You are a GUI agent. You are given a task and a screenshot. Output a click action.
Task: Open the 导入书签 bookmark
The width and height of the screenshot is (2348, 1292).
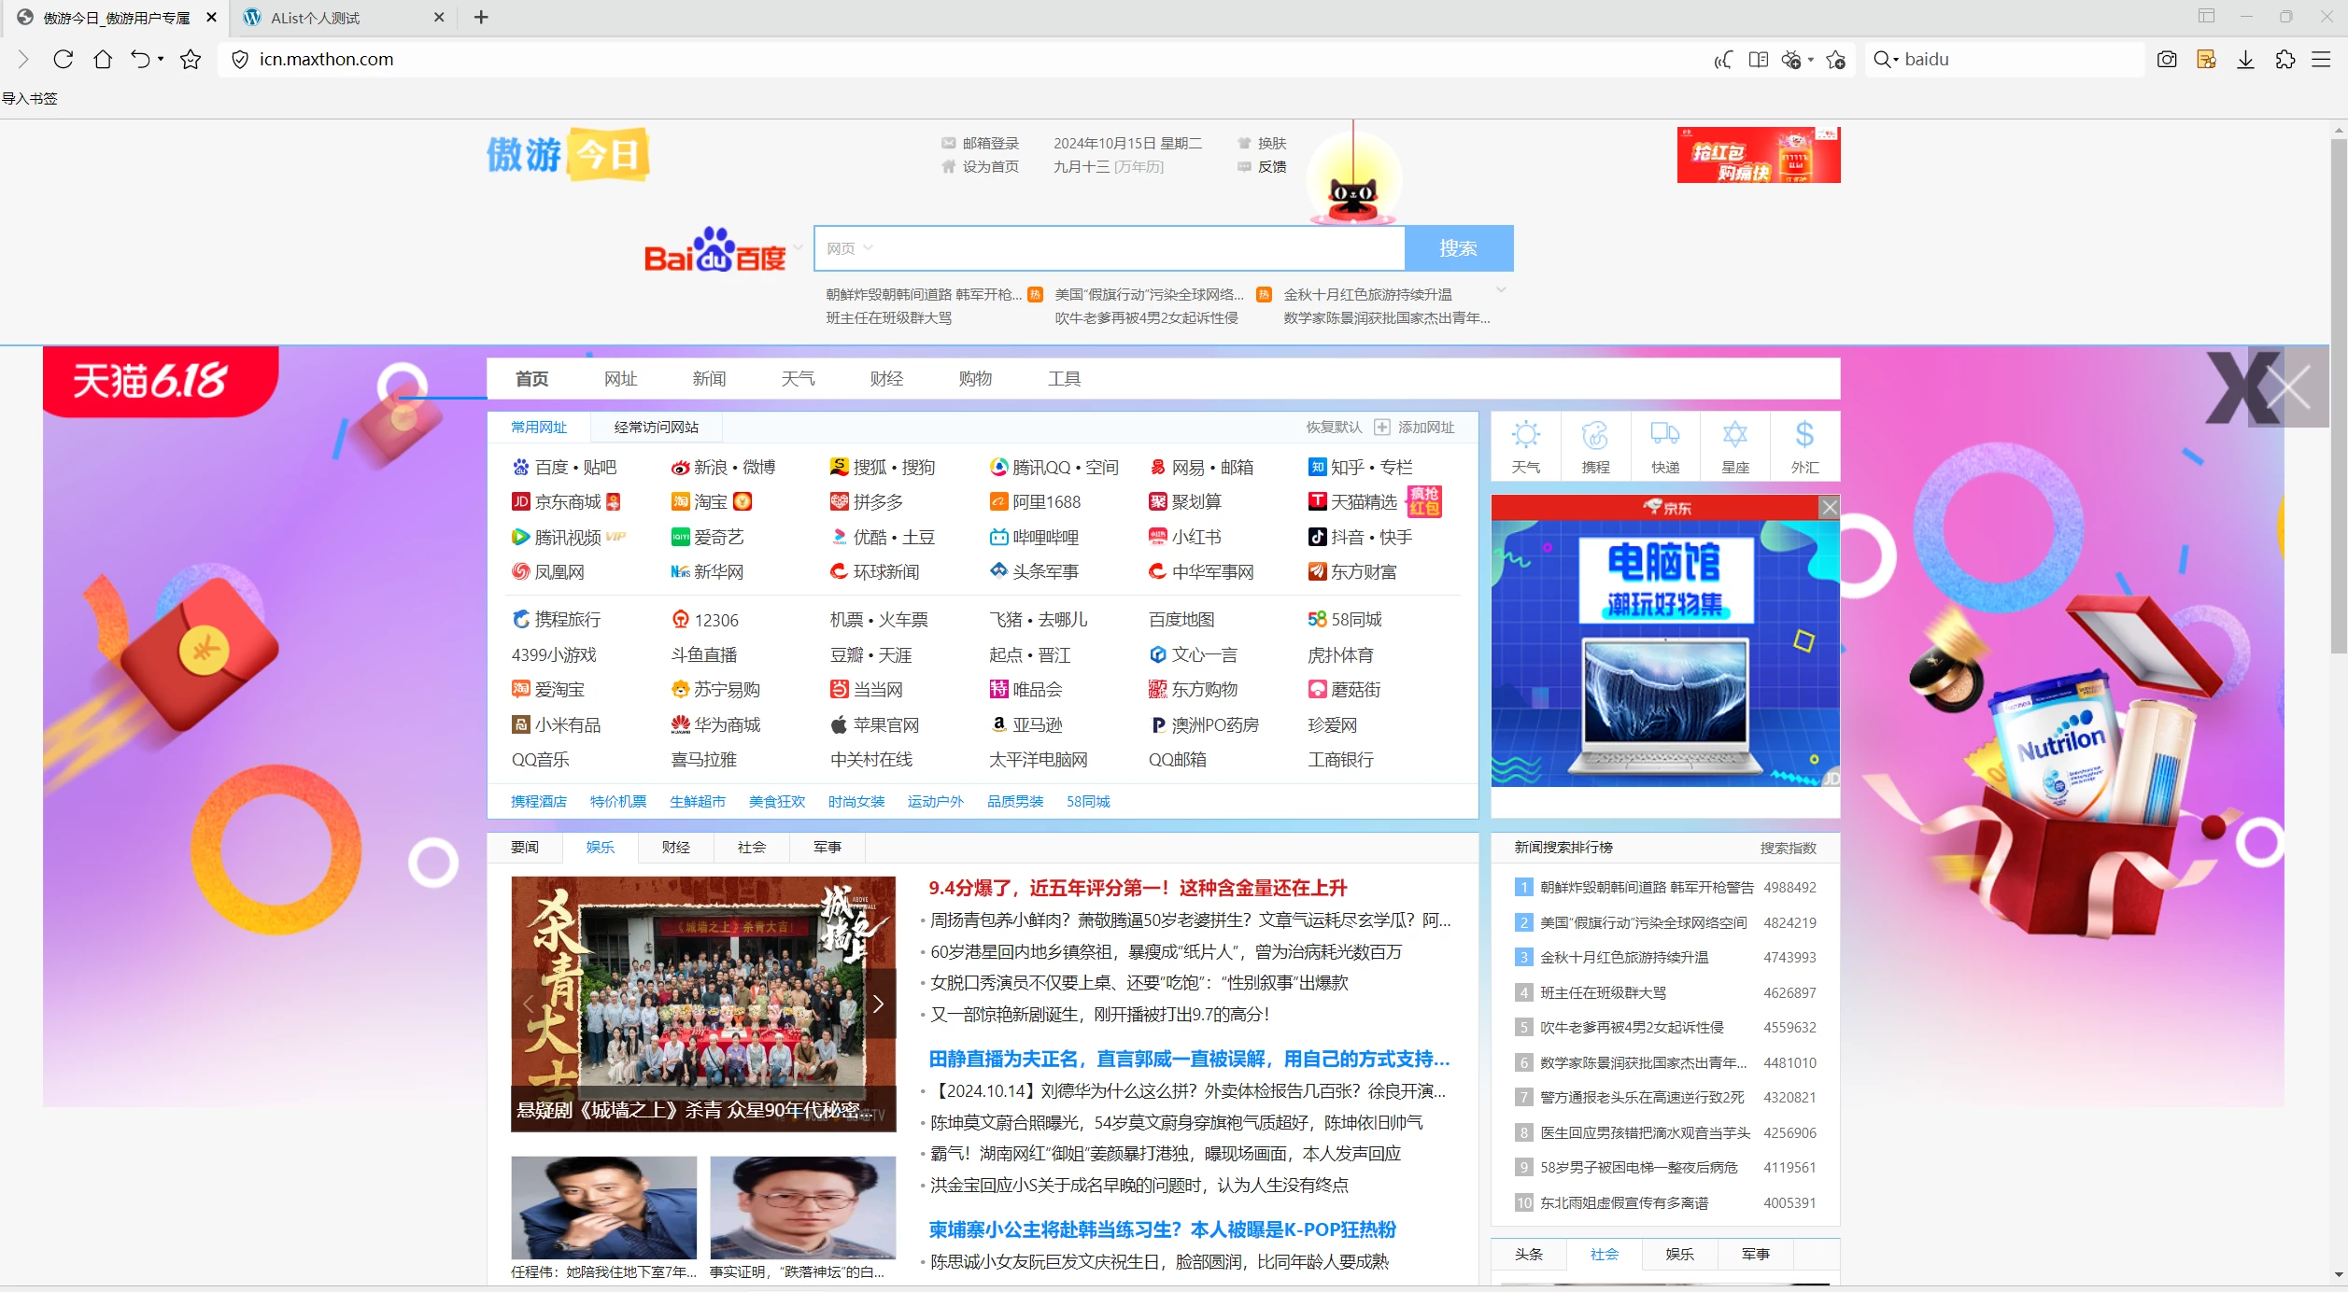coord(29,98)
